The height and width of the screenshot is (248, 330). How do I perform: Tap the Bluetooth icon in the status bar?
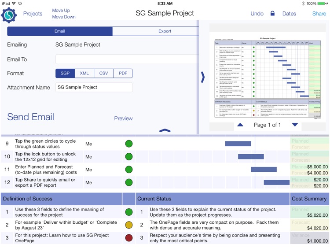pyautogui.click(x=303, y=4)
